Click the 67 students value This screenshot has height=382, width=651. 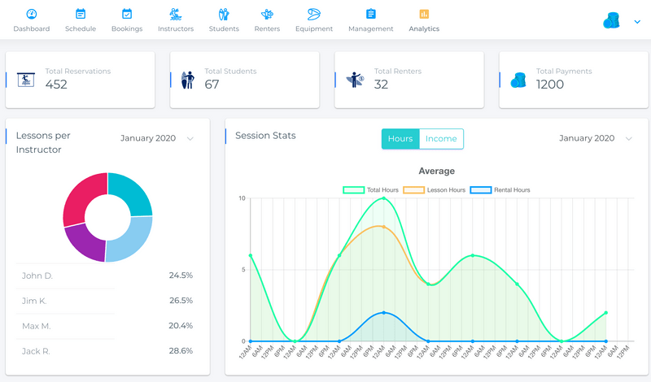pos(212,85)
